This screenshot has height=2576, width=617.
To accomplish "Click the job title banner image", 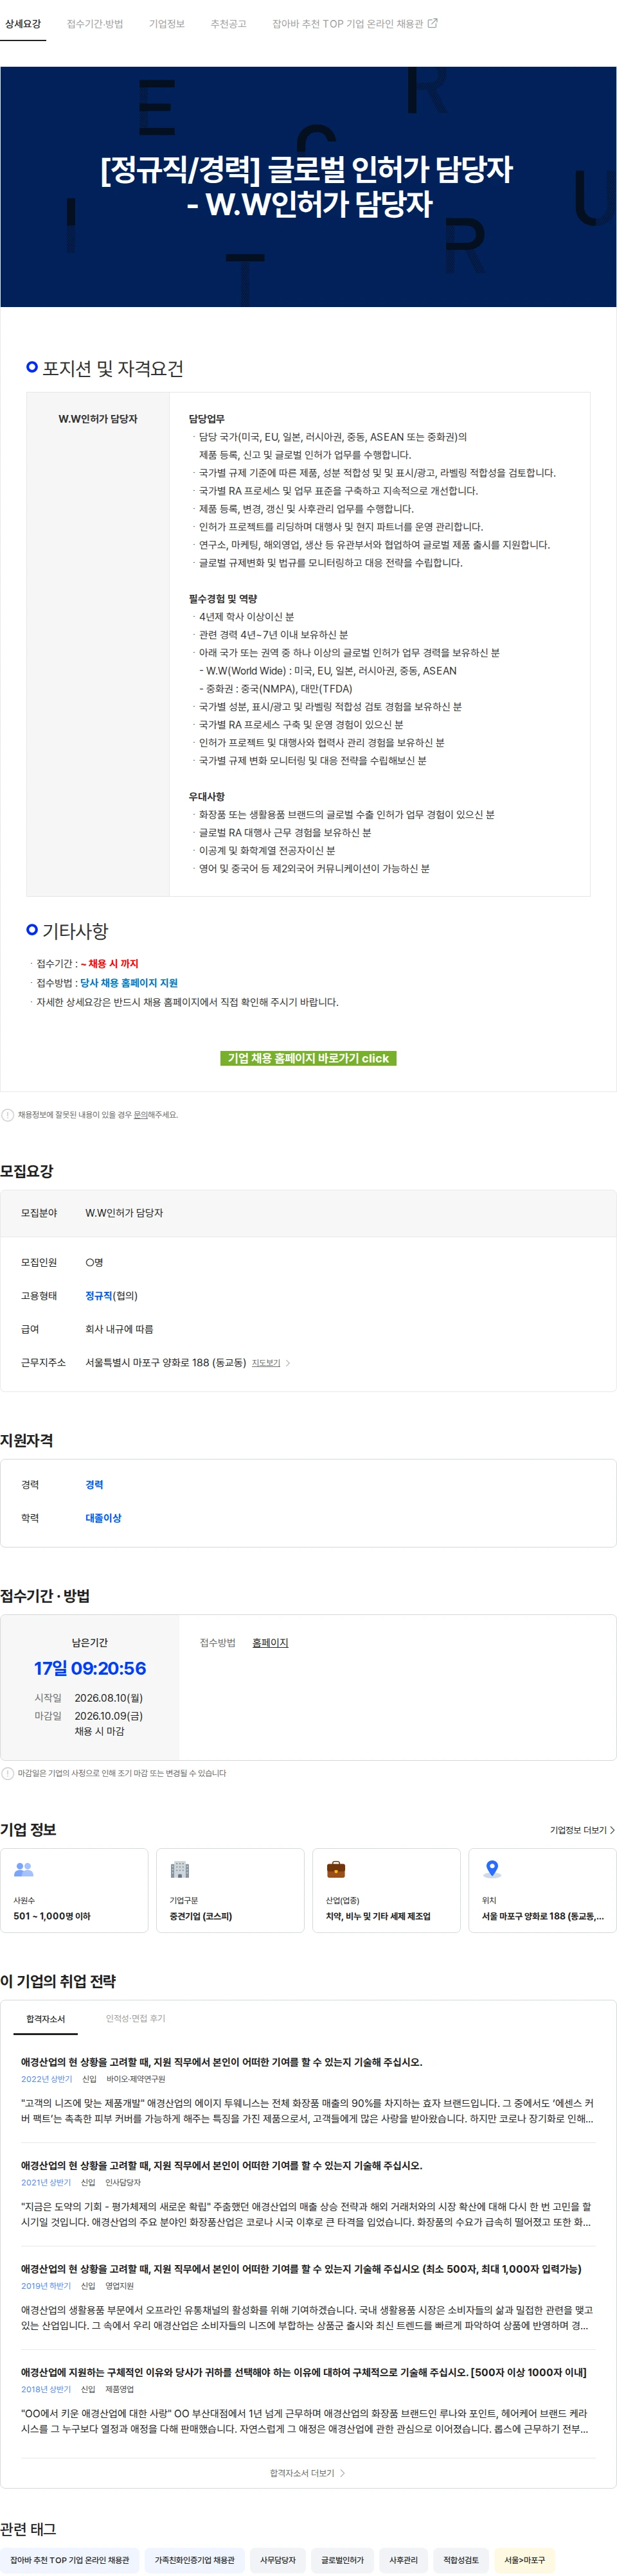I will pos(308,187).
